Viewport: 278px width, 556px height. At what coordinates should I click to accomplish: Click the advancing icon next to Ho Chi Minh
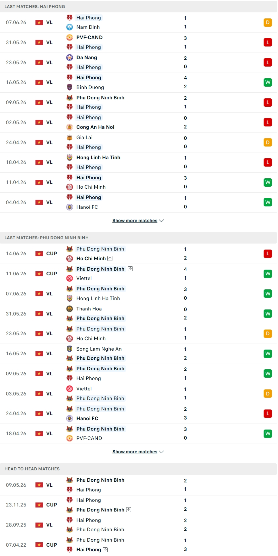pyautogui.click(x=110, y=259)
